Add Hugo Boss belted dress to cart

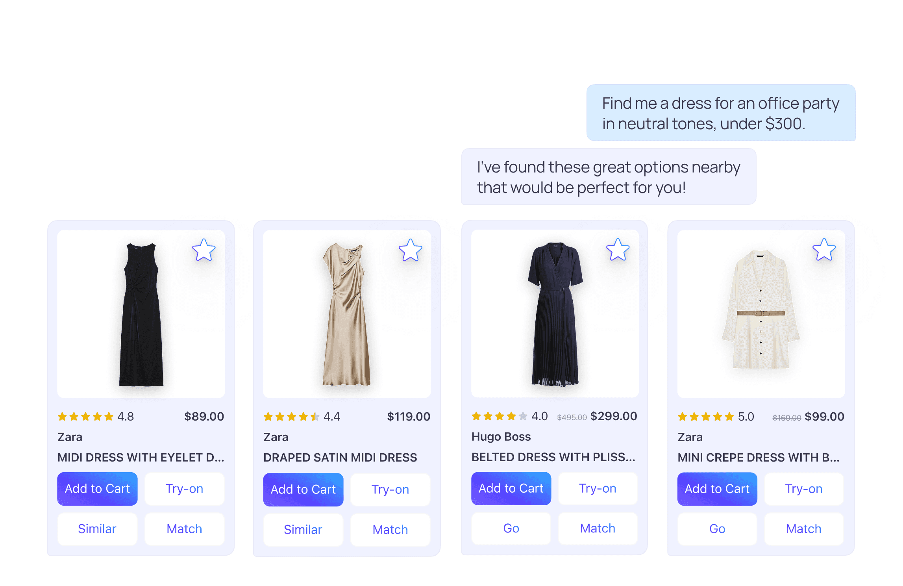(511, 488)
